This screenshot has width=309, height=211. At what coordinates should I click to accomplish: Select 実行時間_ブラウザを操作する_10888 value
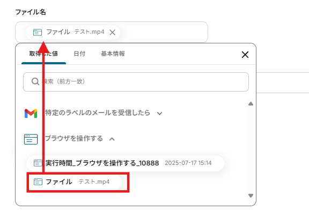point(125,163)
